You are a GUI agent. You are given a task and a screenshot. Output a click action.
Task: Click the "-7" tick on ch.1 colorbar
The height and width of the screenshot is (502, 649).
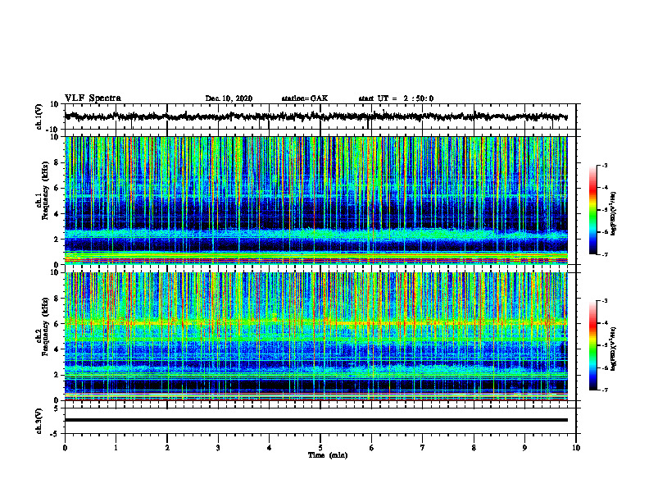click(604, 254)
